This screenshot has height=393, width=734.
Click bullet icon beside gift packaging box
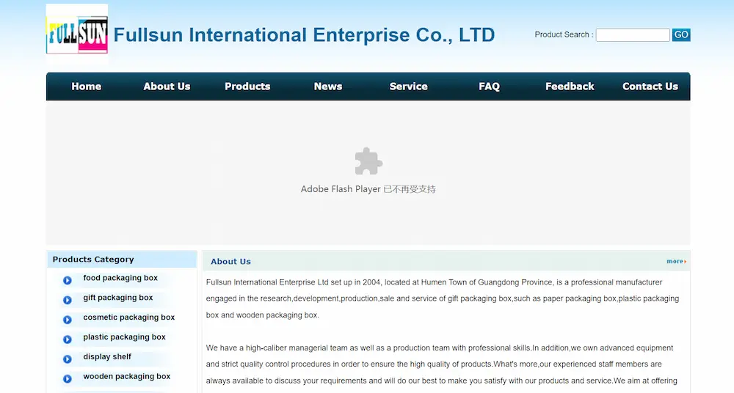[68, 300]
